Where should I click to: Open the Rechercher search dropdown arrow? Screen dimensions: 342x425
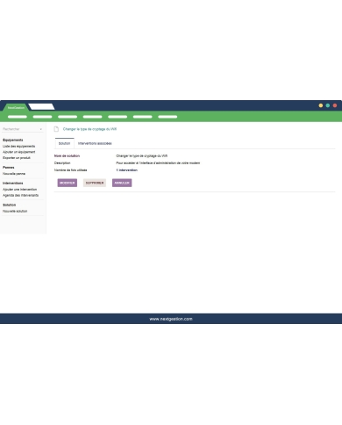tap(41, 129)
